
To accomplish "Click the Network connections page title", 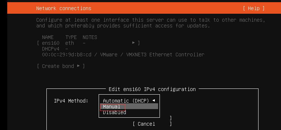I will [x=63, y=8].
